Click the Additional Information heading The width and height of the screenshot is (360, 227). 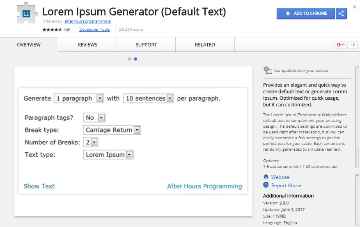(x=288, y=196)
